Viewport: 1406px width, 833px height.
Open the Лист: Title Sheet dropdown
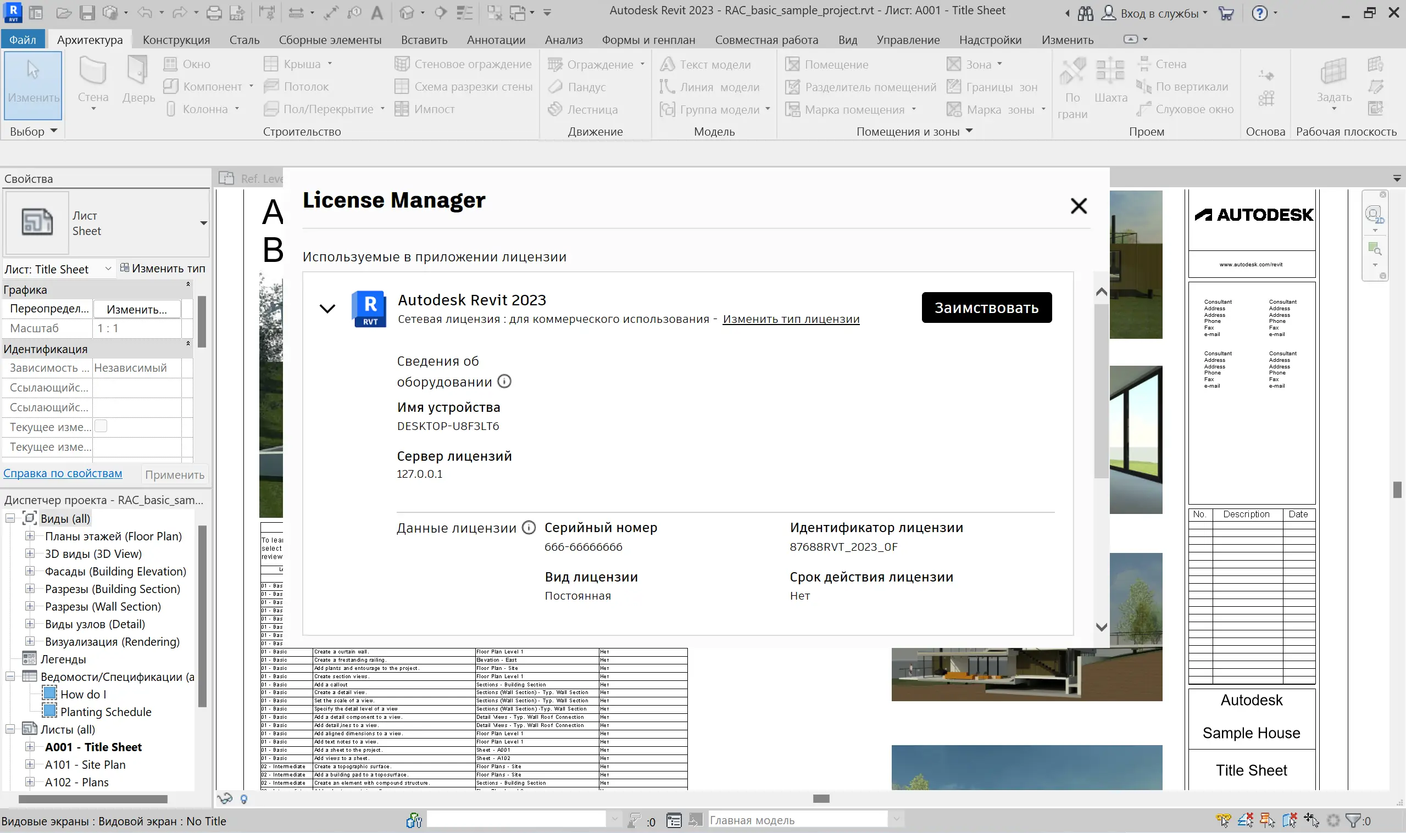[108, 269]
